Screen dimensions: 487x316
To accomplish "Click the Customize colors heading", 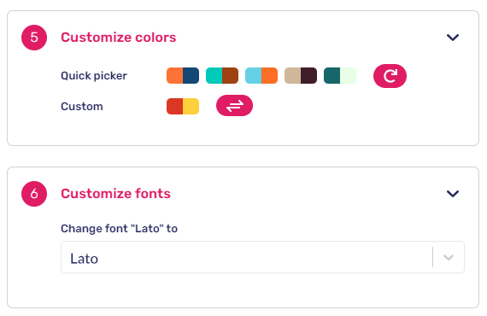I will (x=119, y=38).
